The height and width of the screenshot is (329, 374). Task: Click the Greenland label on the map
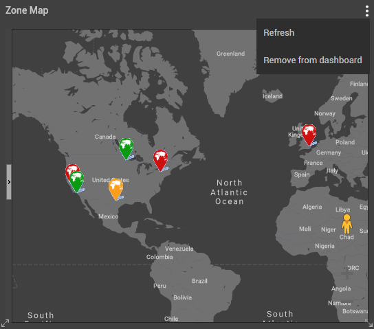230,54
